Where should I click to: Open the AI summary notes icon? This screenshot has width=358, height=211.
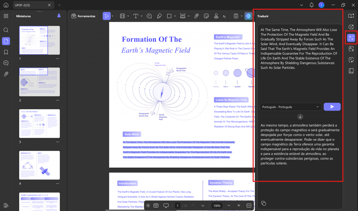point(351,60)
